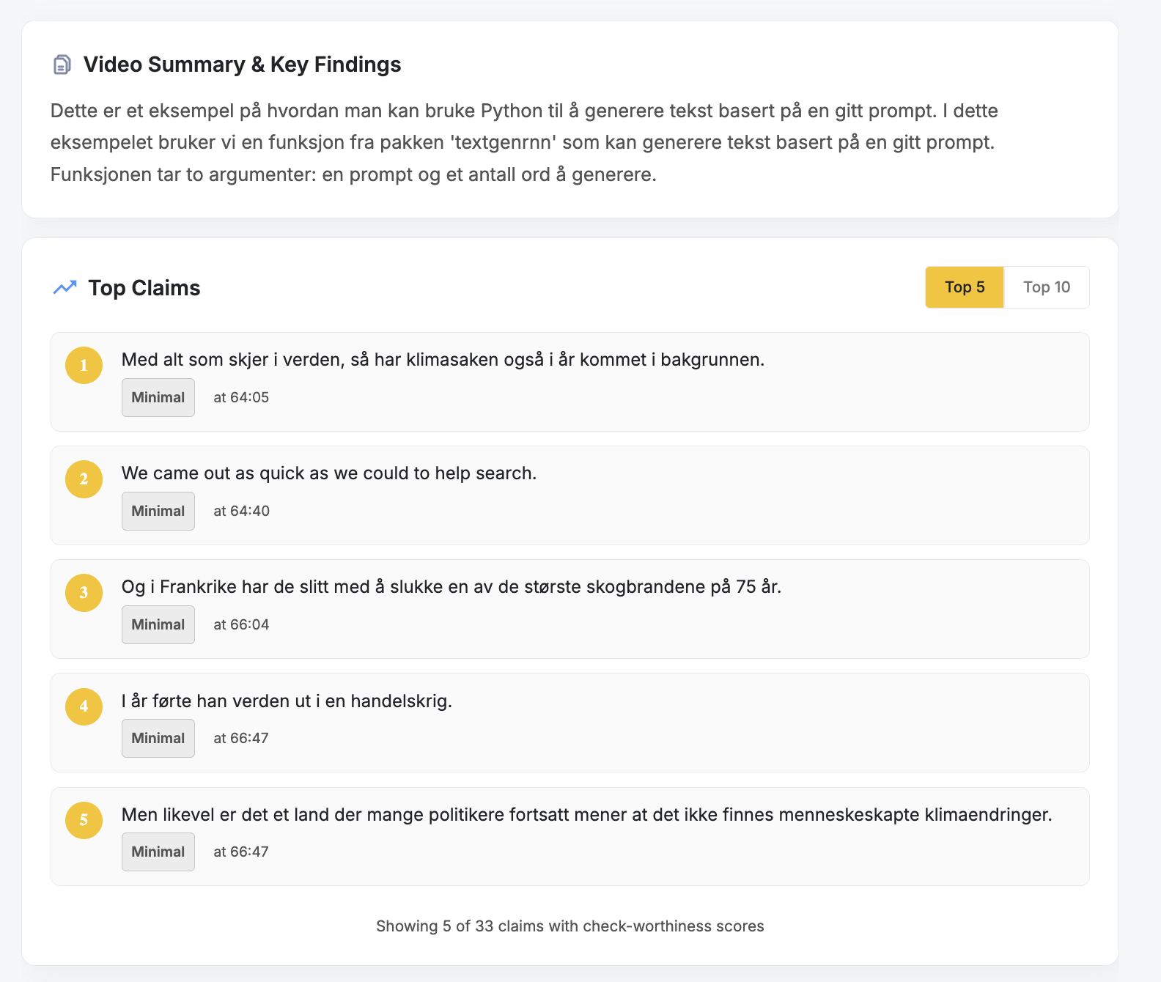The height and width of the screenshot is (982, 1161).
Task: Click the Minimal button on the first claim
Action: click(x=158, y=397)
